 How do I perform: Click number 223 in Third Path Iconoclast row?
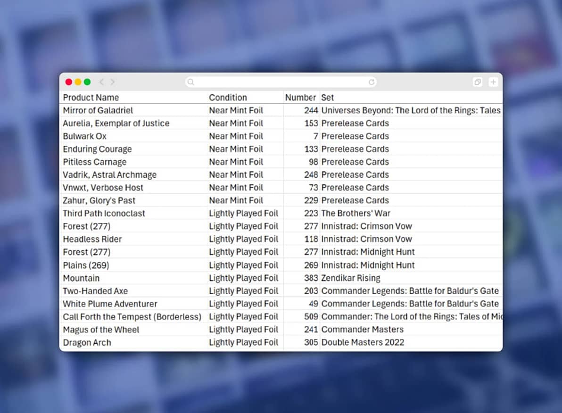pos(311,213)
